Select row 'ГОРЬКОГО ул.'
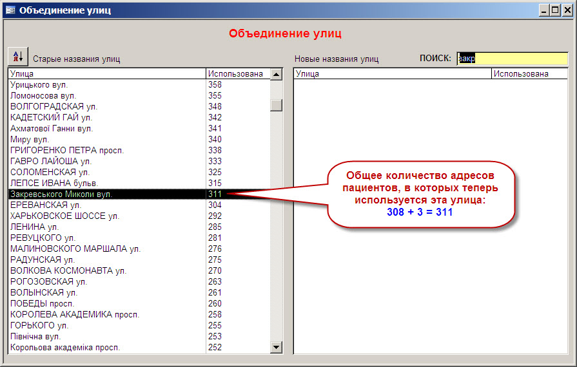Image resolution: width=577 pixels, height=367 pixels. [139, 325]
